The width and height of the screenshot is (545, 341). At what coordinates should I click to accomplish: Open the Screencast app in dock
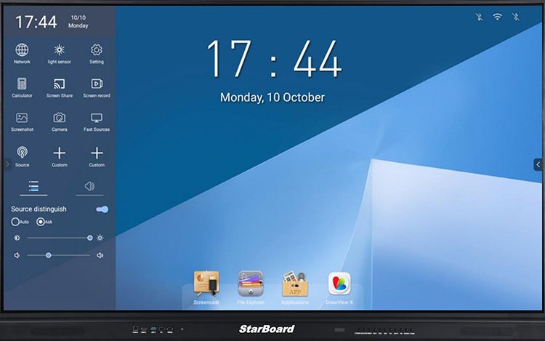point(206,288)
